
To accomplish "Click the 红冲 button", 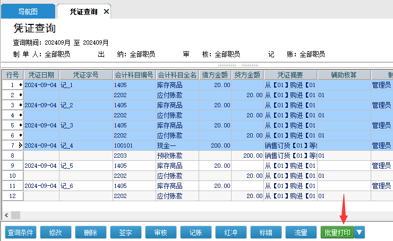I will point(231,232).
